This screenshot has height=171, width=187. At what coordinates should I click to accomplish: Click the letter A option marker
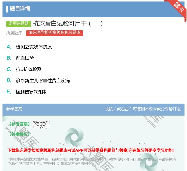9,47
